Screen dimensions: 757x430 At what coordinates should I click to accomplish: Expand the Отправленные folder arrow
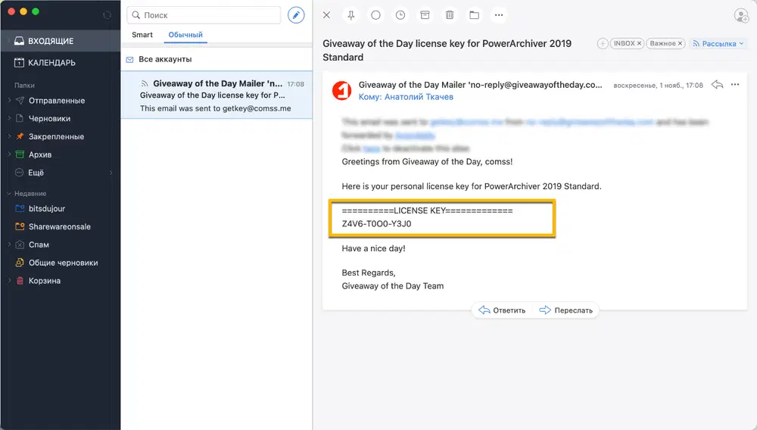coord(9,101)
